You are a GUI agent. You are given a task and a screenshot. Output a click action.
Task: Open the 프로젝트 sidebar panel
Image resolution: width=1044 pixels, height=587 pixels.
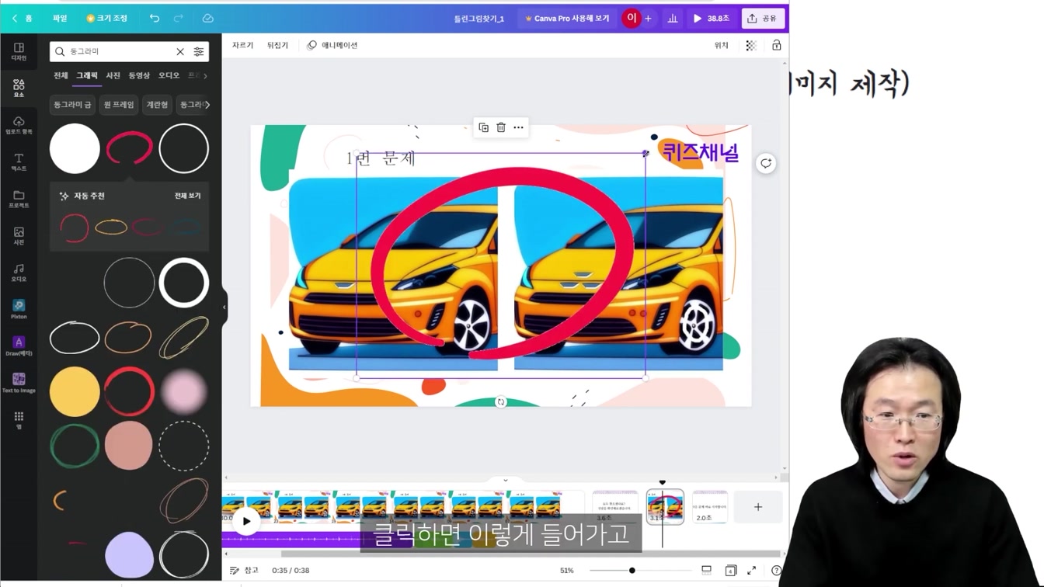pos(19,199)
